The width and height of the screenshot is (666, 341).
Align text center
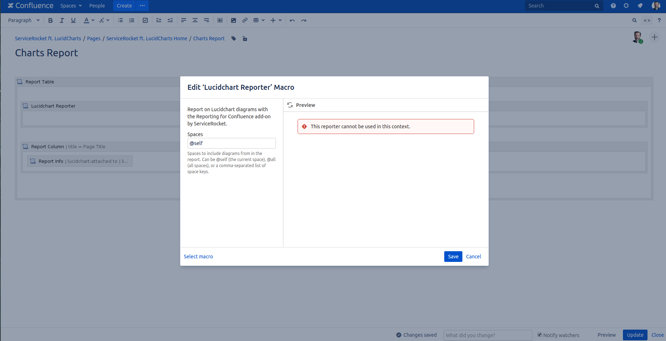(x=195, y=20)
